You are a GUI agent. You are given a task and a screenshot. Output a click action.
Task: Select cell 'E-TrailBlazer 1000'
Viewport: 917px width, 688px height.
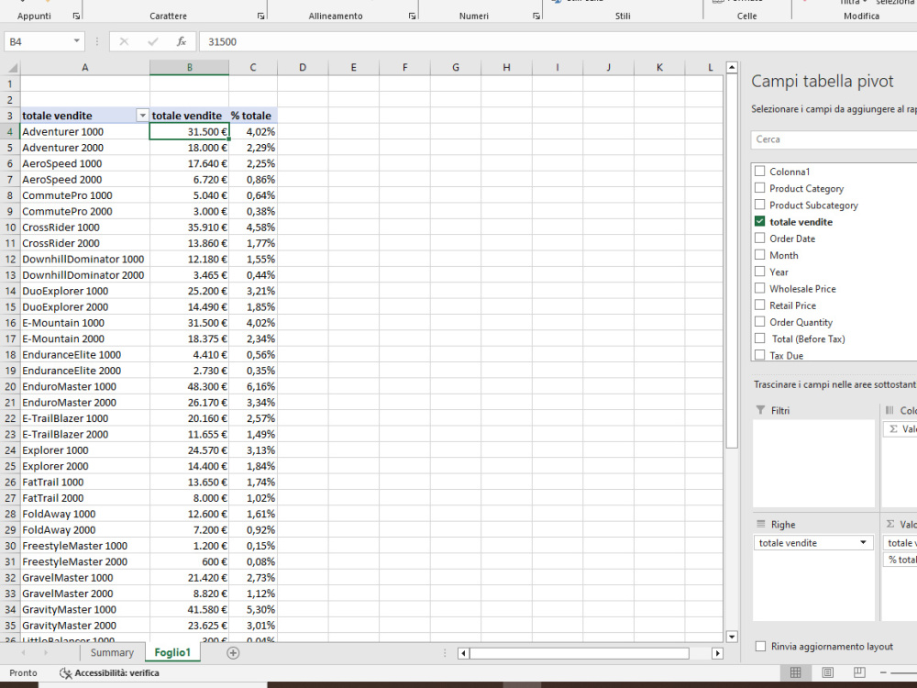pyautogui.click(x=84, y=418)
